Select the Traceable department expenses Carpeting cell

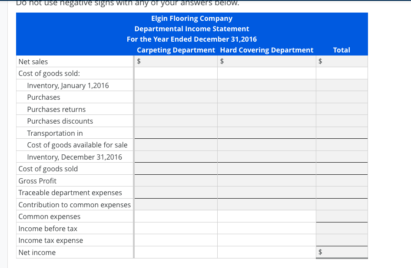176,192
